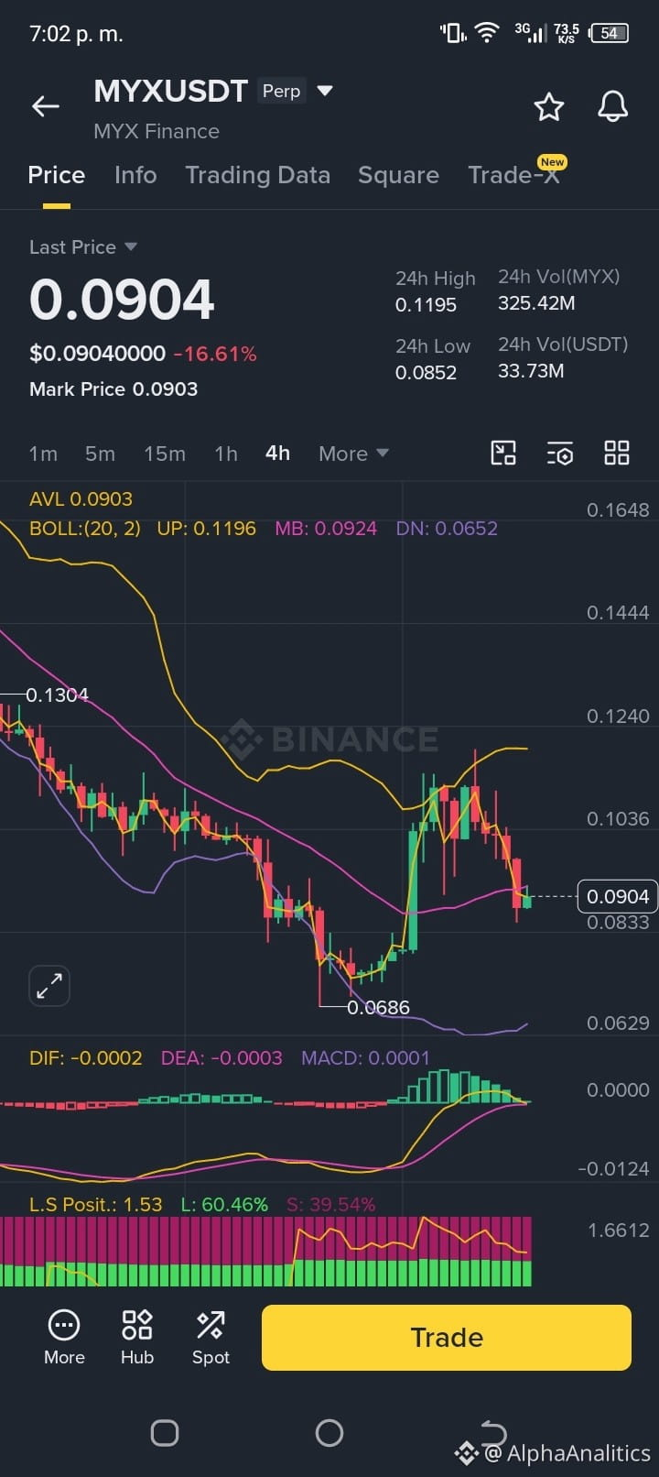Expand the MYXUSDT pair selector arrow
659x1477 pixels.
[324, 91]
